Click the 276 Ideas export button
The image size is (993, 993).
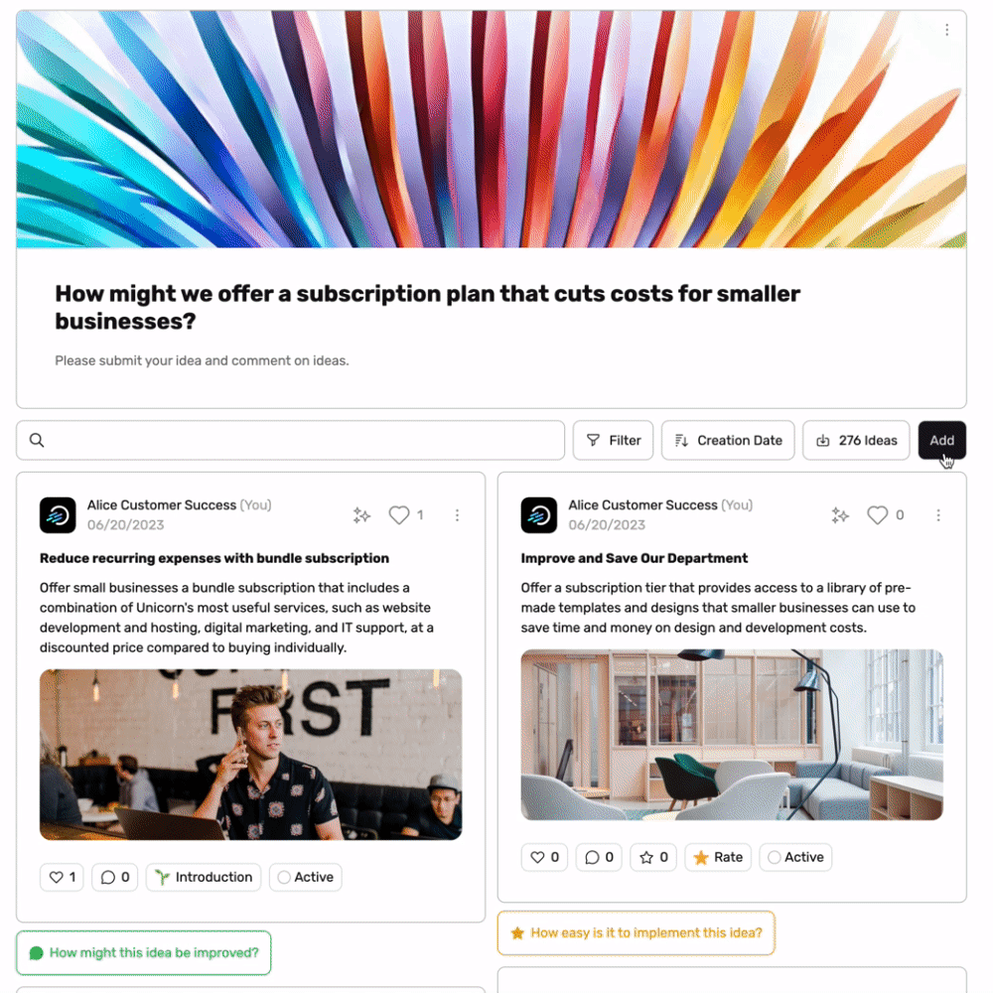856,440
